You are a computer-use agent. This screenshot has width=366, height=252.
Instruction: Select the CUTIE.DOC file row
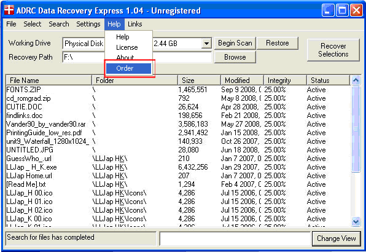coord(178,107)
